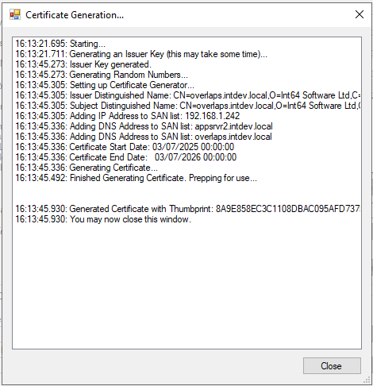The width and height of the screenshot is (373, 386).
Task: Click the Thumbprint log line
Action: pos(188,209)
